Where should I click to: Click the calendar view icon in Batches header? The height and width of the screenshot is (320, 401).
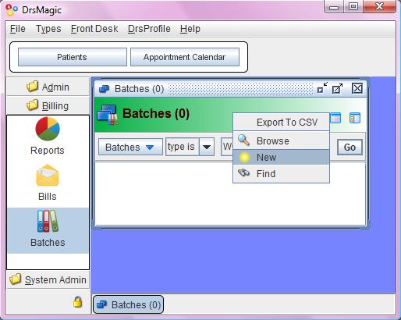pos(335,118)
